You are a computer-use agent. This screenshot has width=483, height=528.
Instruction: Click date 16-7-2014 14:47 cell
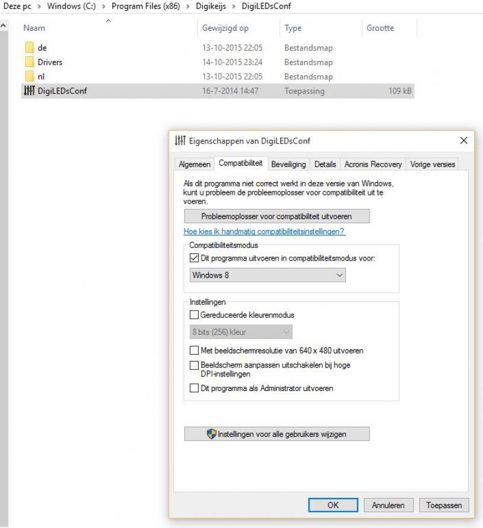pos(230,91)
